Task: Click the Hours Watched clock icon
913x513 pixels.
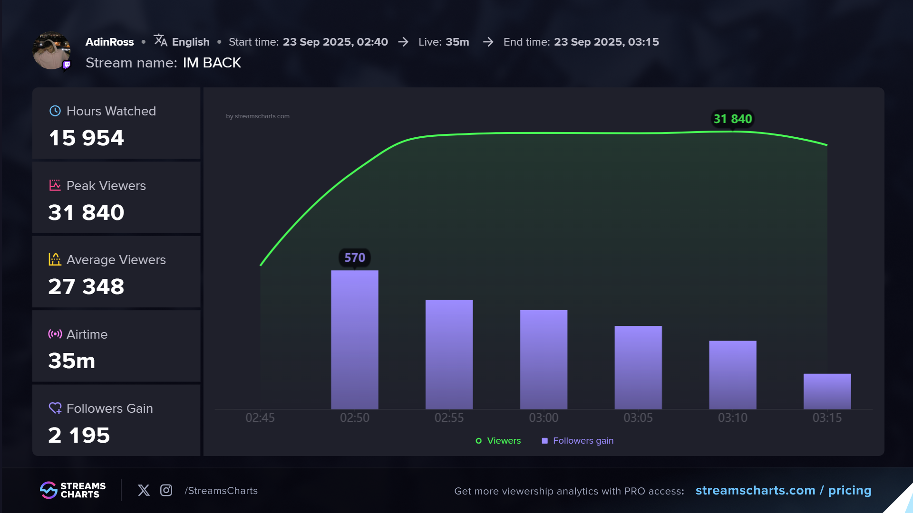Action: point(55,111)
